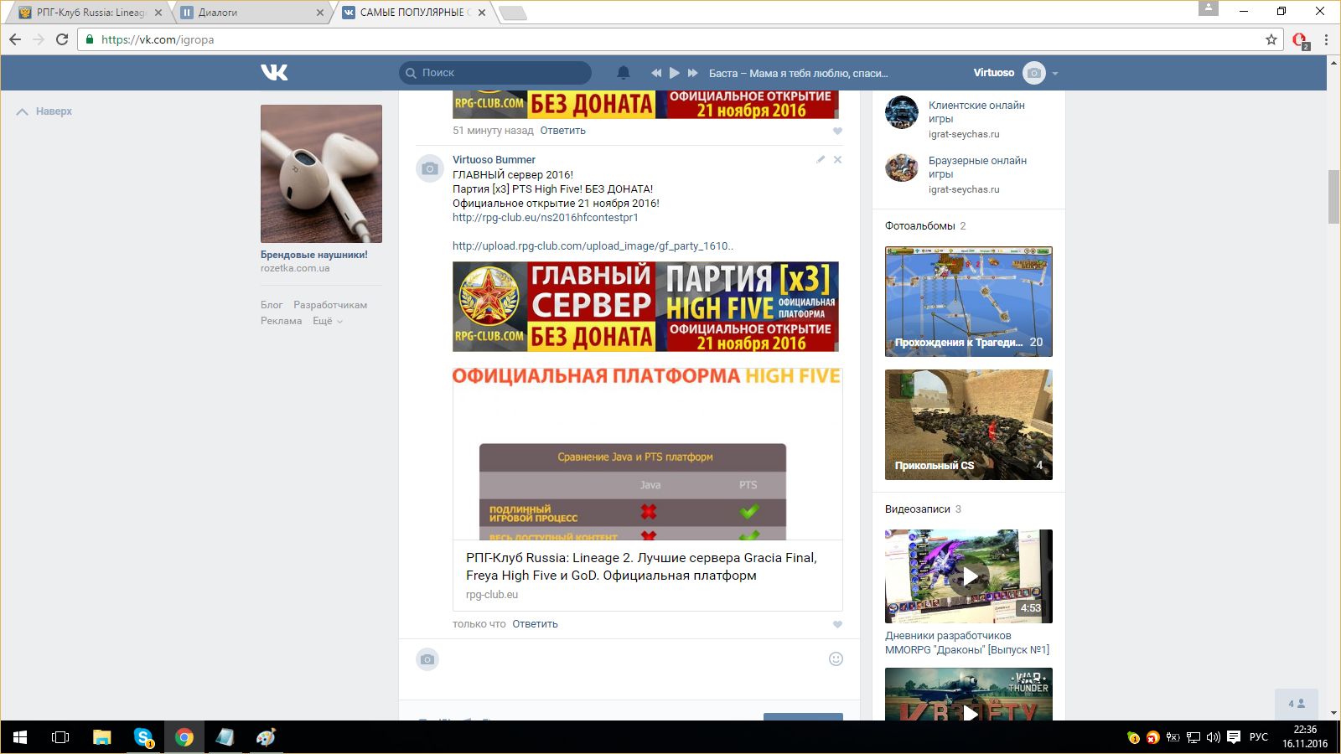Go back in browser history

click(15, 39)
